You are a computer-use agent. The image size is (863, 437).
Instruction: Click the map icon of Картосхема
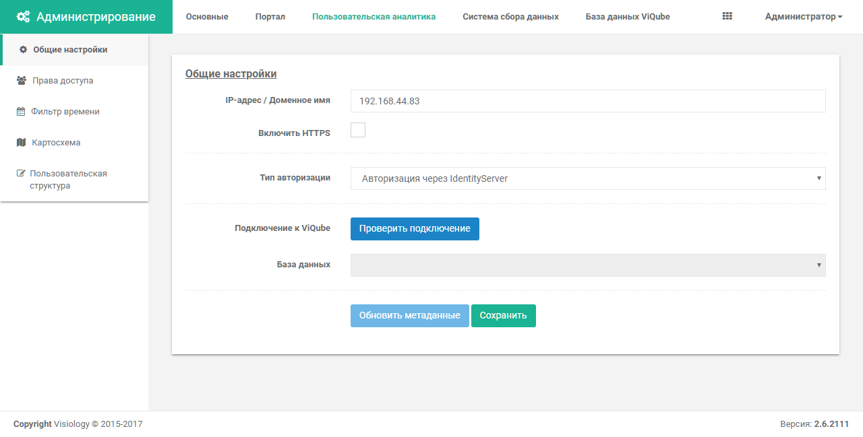(21, 143)
